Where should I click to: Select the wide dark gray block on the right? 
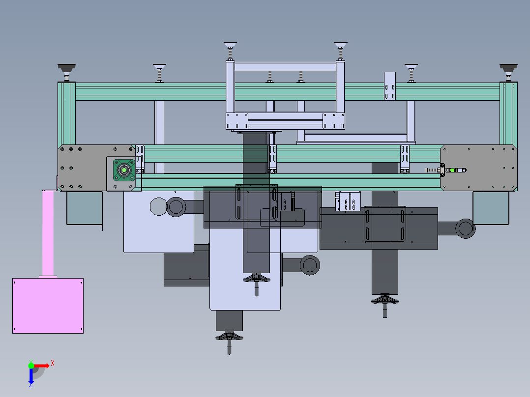pyautogui.click(x=379, y=228)
